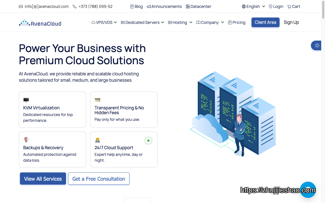Click 'Automated protection against data loss.' text

(x=50, y=157)
